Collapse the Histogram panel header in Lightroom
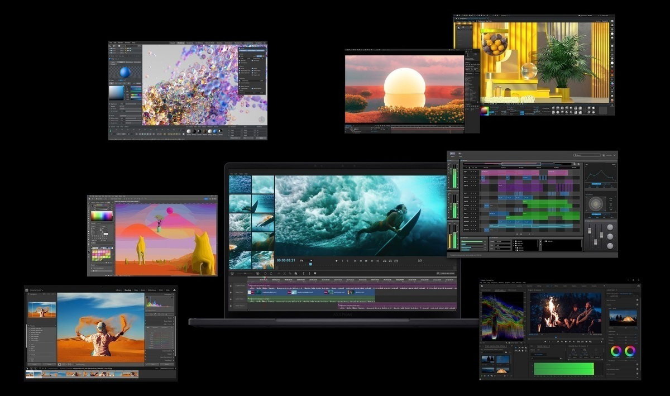This screenshot has width=670, height=396. coord(160,294)
